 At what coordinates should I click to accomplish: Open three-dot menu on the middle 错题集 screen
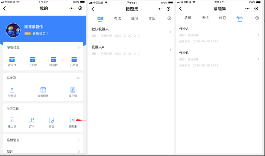(160, 9)
